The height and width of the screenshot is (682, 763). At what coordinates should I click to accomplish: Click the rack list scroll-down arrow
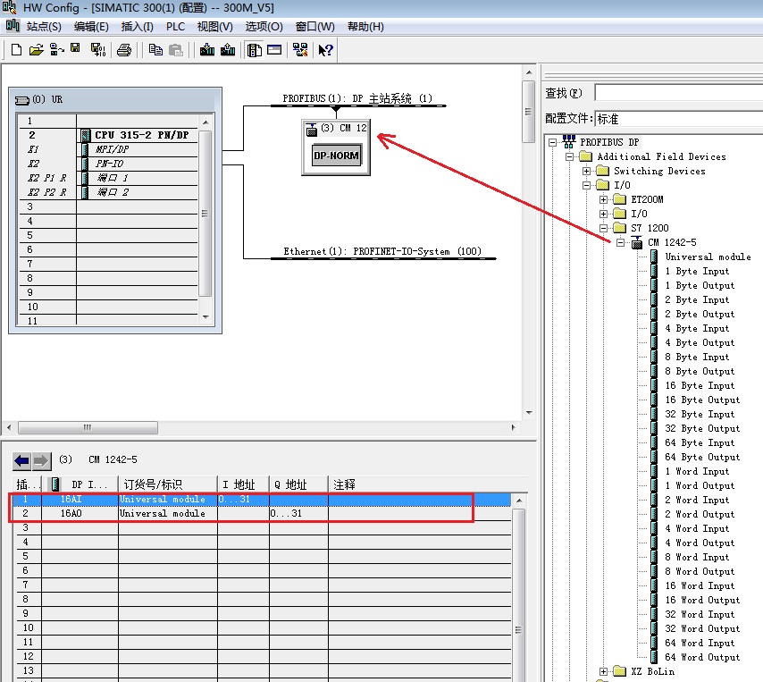click(x=205, y=317)
